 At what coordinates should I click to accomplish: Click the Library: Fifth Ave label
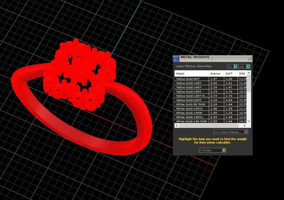pos(194,66)
